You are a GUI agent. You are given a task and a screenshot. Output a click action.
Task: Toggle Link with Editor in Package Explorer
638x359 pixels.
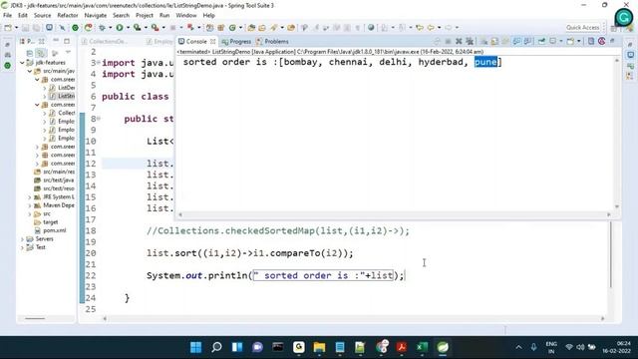(x=41, y=53)
